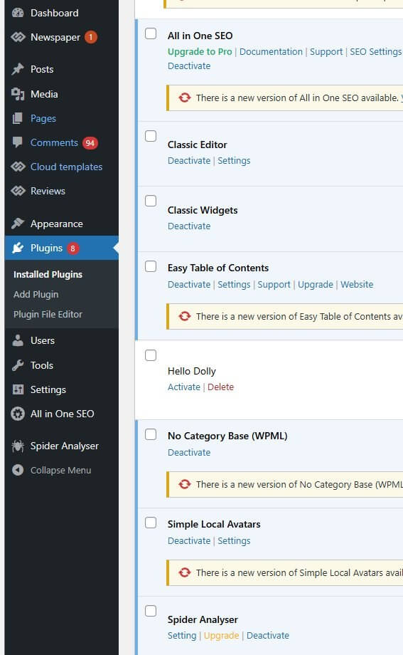
Task: Activate the Hello Dolly plugin
Action: tap(184, 387)
